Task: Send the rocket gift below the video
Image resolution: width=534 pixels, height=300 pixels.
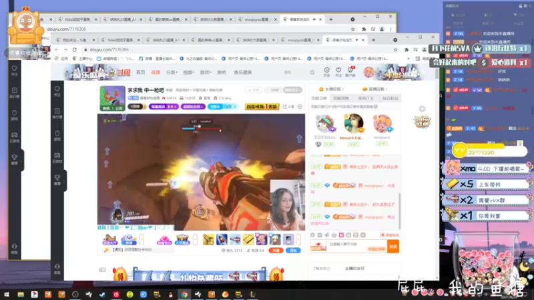Action: click(222, 239)
